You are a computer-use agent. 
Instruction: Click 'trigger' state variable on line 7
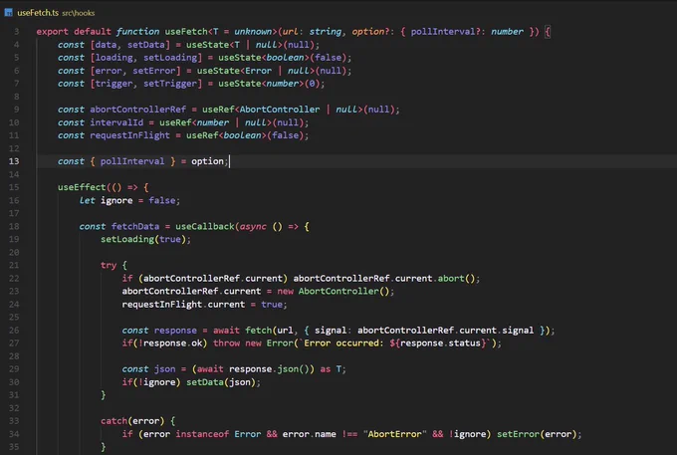pos(113,84)
